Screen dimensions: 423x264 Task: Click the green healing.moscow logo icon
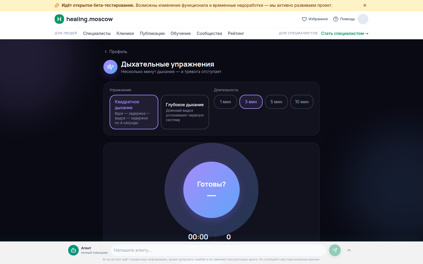coord(59,19)
